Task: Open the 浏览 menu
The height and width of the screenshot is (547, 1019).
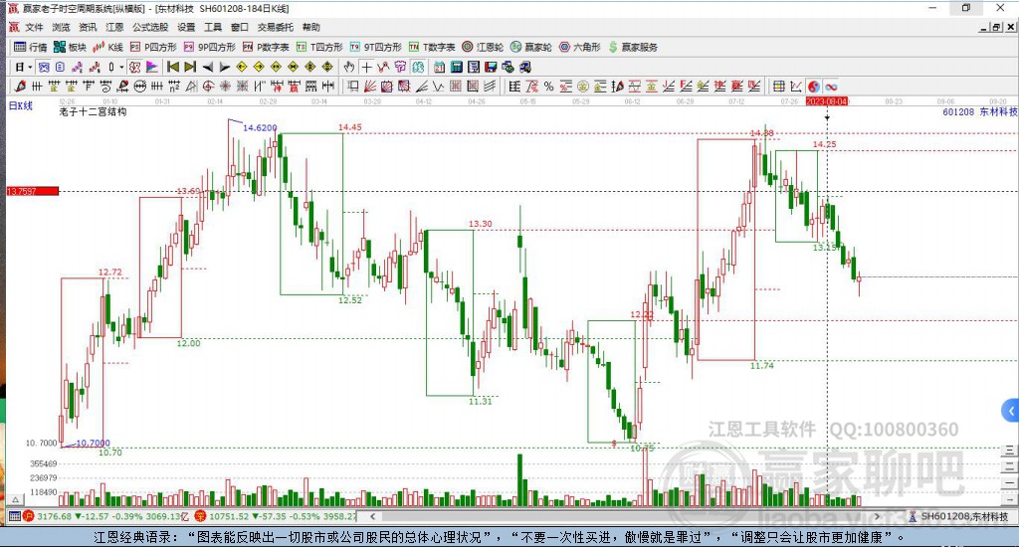Action: click(61, 27)
